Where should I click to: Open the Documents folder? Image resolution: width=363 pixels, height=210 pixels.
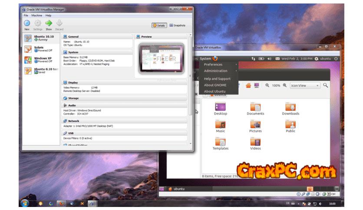255,109
